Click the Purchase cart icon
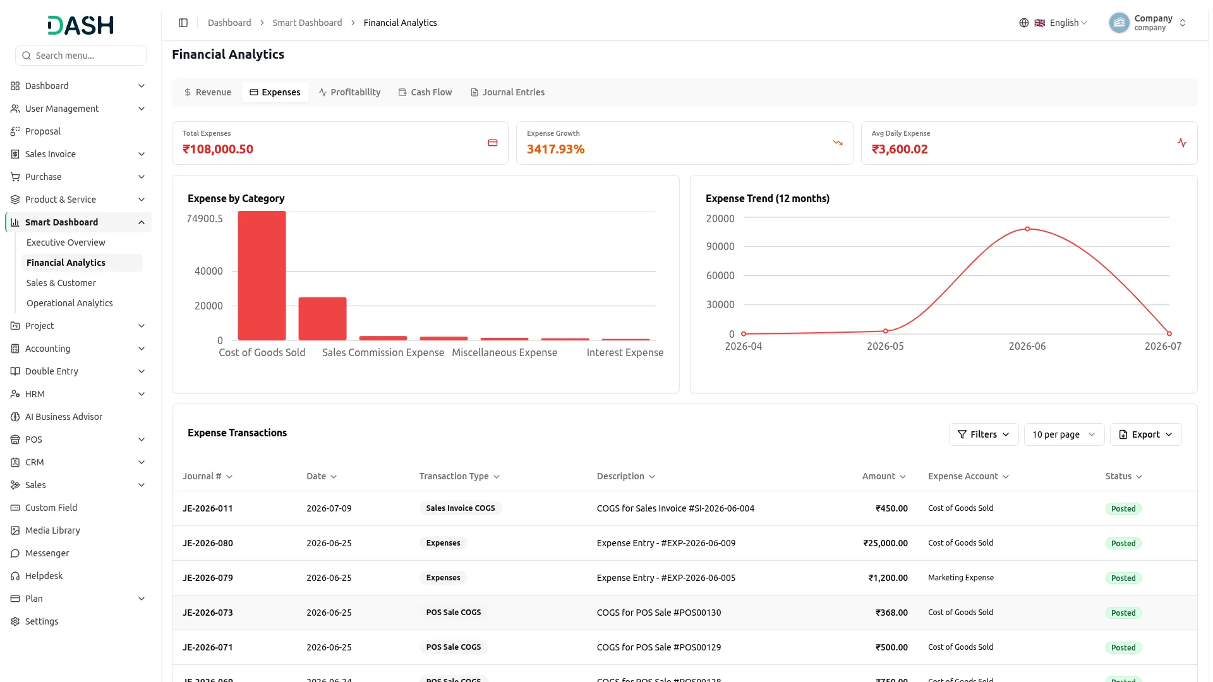The image size is (1213, 682). click(15, 177)
